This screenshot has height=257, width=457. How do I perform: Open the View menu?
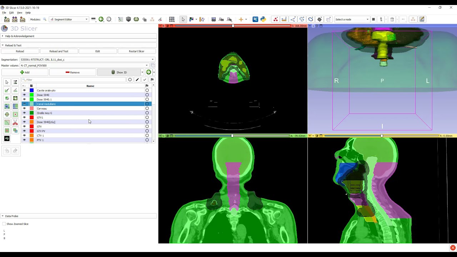[20, 12]
